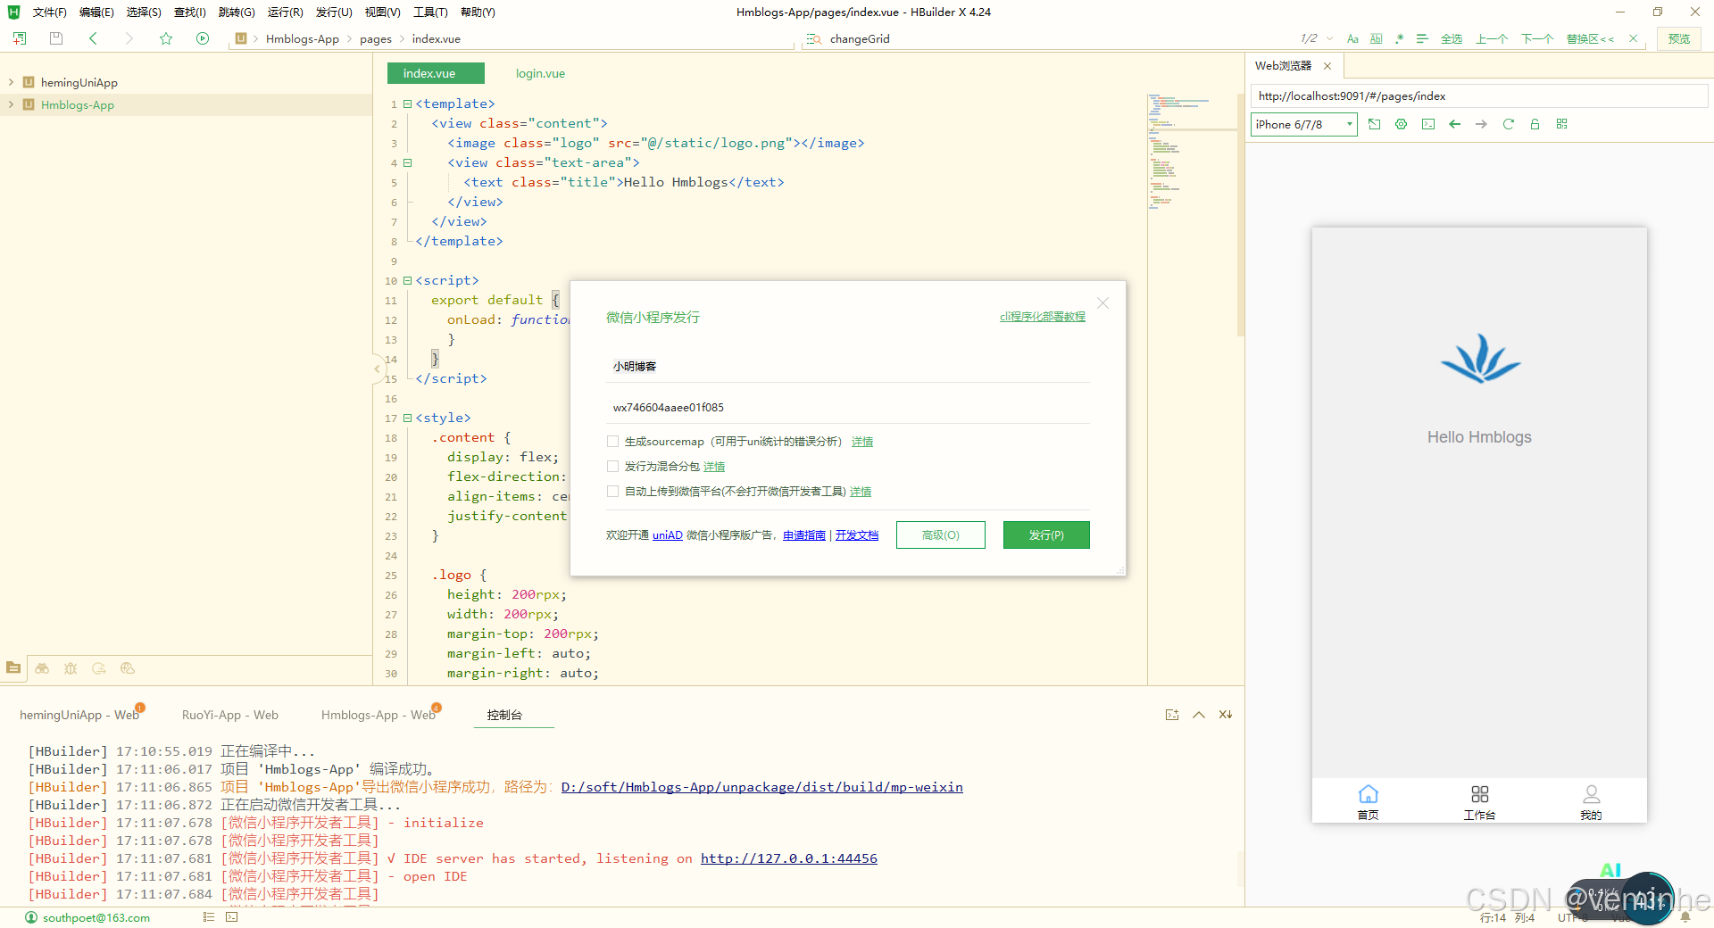Toggle case-sensitive Aa search option
Screen dimensions: 1714x928
click(x=1352, y=38)
